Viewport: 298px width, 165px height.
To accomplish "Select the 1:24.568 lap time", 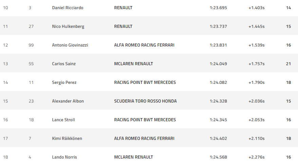I will 218,157.
